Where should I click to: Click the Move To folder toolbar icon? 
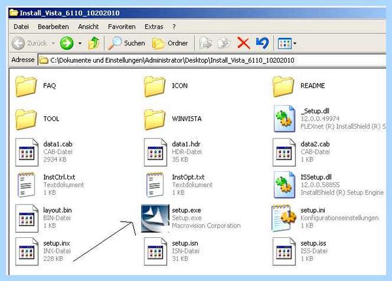pyautogui.click(x=206, y=43)
